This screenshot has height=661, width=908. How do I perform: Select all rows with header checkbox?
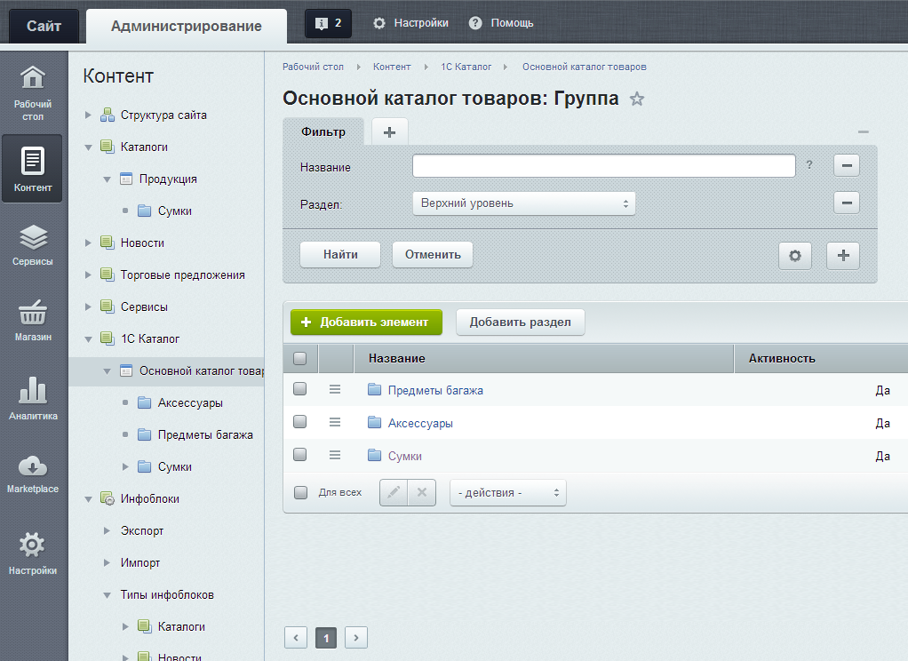[300, 359]
